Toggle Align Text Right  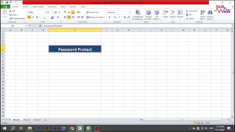click(x=73, y=17)
